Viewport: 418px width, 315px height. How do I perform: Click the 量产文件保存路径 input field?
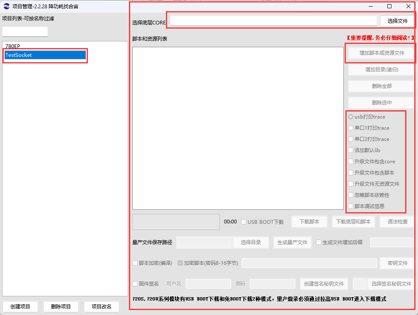(203, 242)
